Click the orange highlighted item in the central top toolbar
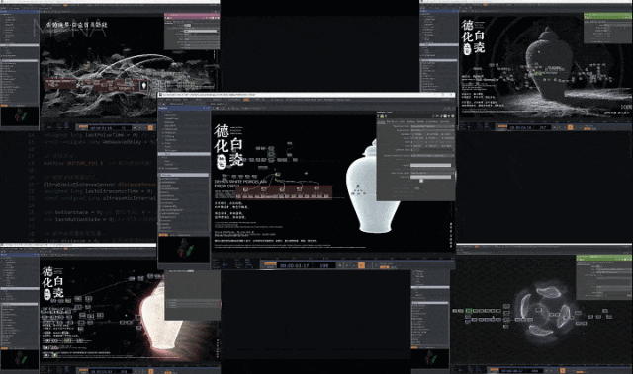Viewport: 633px width, 374px height. [246, 100]
